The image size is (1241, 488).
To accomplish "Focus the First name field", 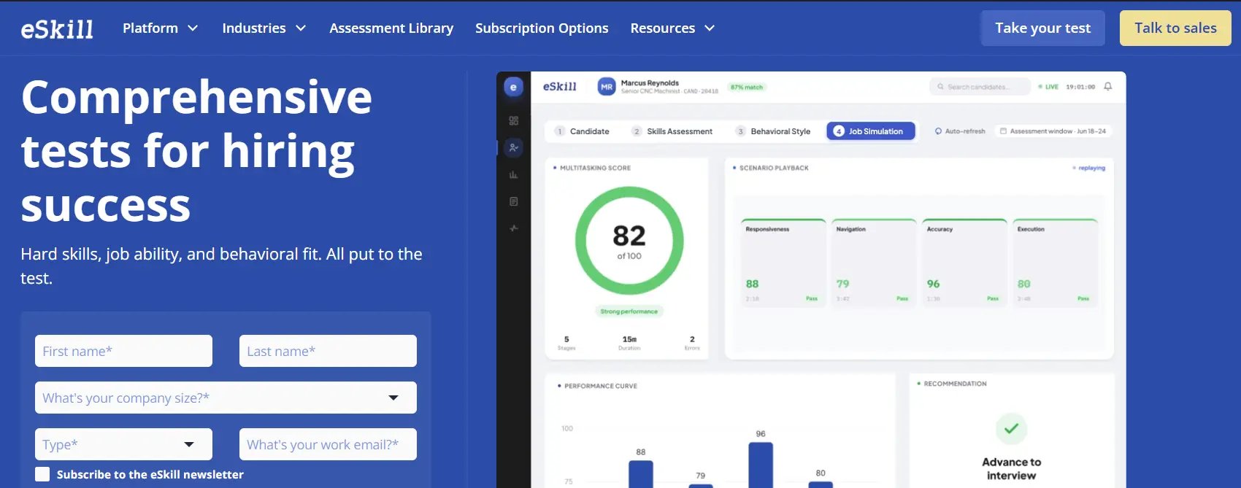I will (123, 351).
